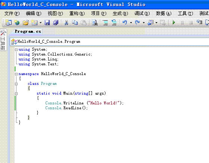Viewport: 209px width, 163px height.
Task: Click the 'using System.Text;' line
Action: pos(39,64)
